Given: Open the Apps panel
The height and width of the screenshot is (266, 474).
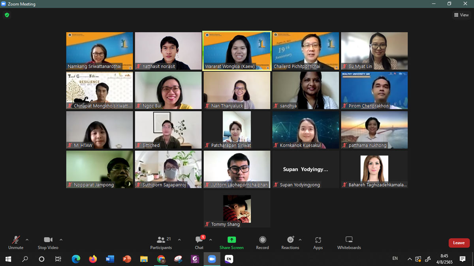Looking at the screenshot, I should point(318,242).
